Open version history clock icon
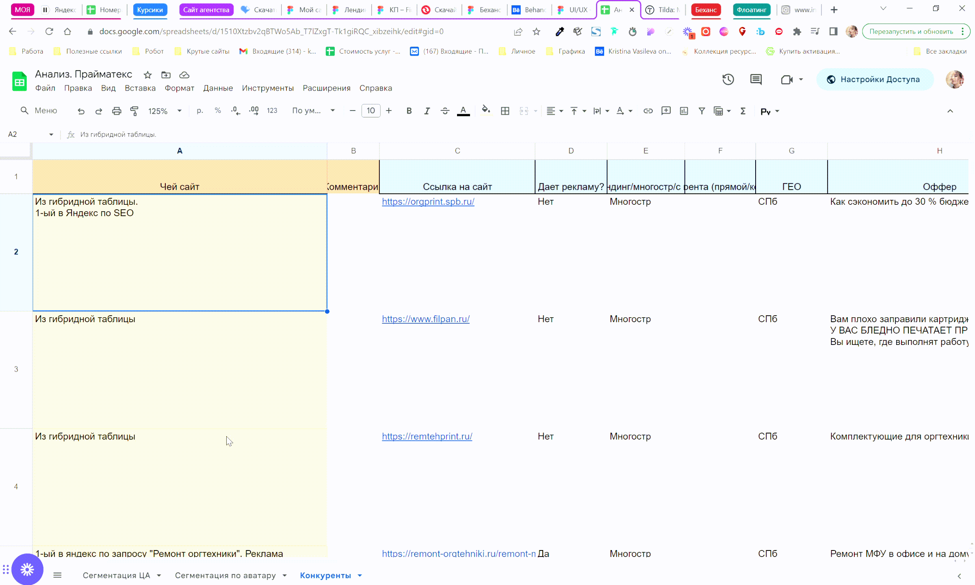The width and height of the screenshot is (975, 585). click(728, 80)
